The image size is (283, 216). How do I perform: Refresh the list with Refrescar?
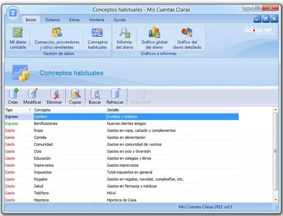click(115, 96)
